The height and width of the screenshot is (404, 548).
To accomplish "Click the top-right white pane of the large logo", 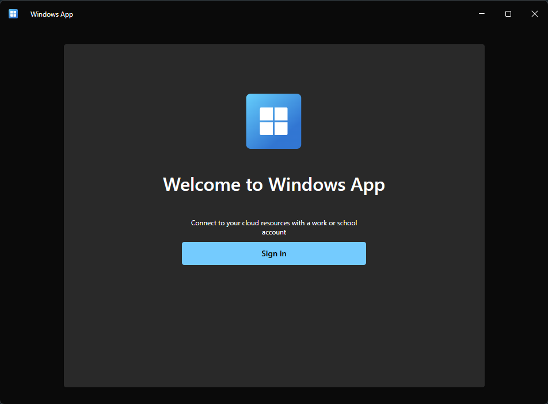I will coord(281,114).
